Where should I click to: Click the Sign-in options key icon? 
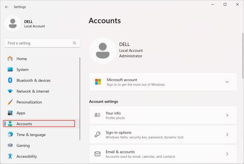[98, 134]
